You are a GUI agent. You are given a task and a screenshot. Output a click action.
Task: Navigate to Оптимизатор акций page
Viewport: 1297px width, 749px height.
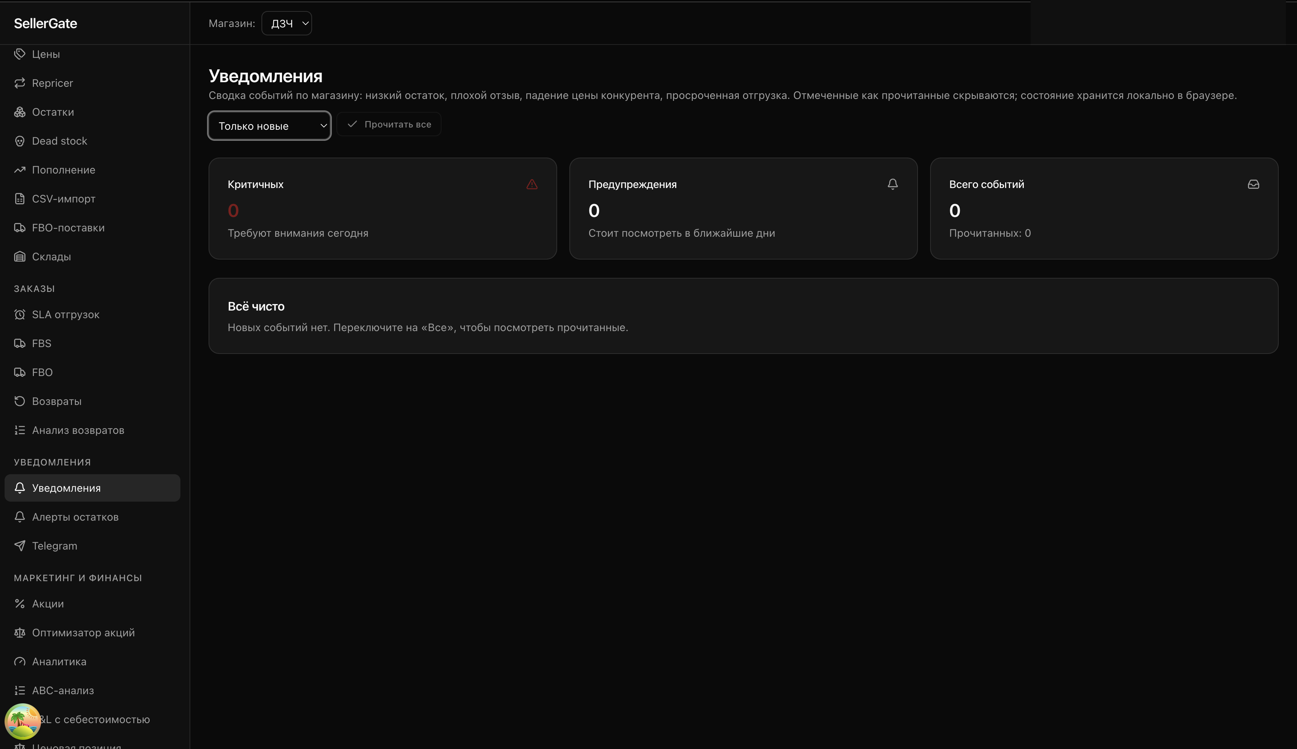pyautogui.click(x=83, y=633)
